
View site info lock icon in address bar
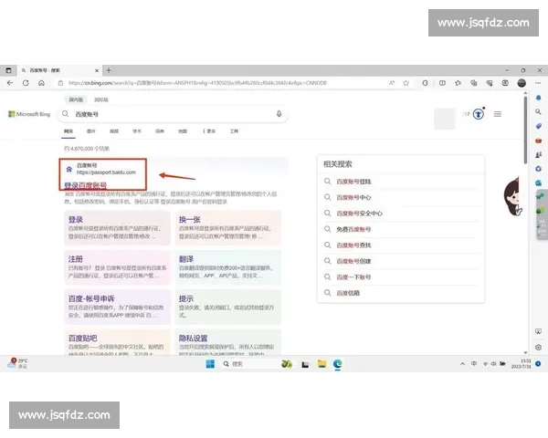(x=60, y=83)
